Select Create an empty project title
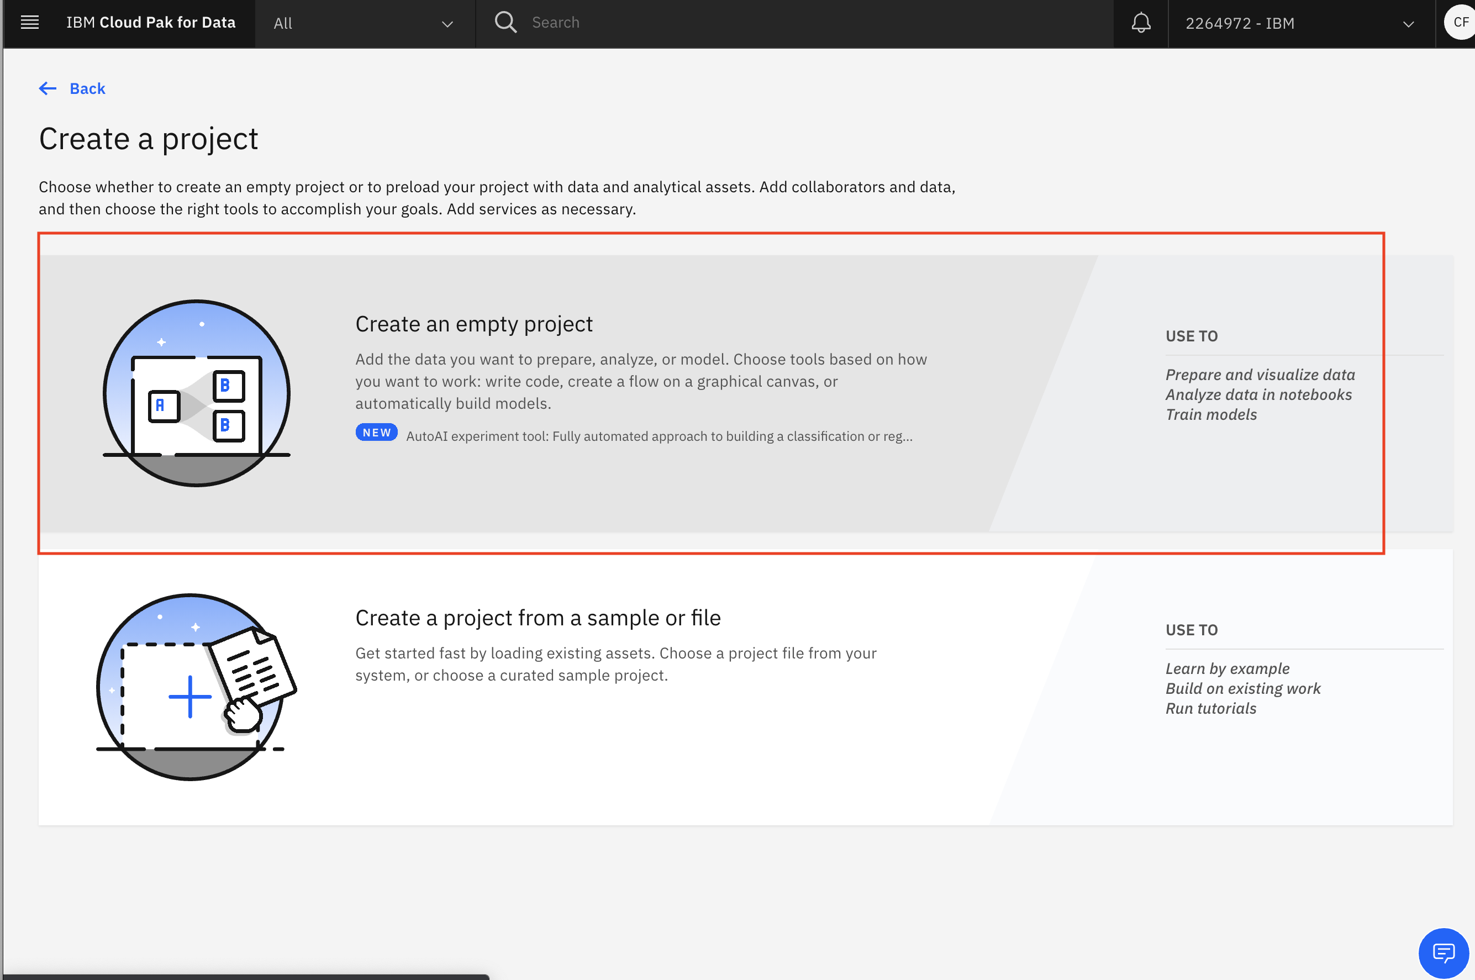1475x980 pixels. 474,324
